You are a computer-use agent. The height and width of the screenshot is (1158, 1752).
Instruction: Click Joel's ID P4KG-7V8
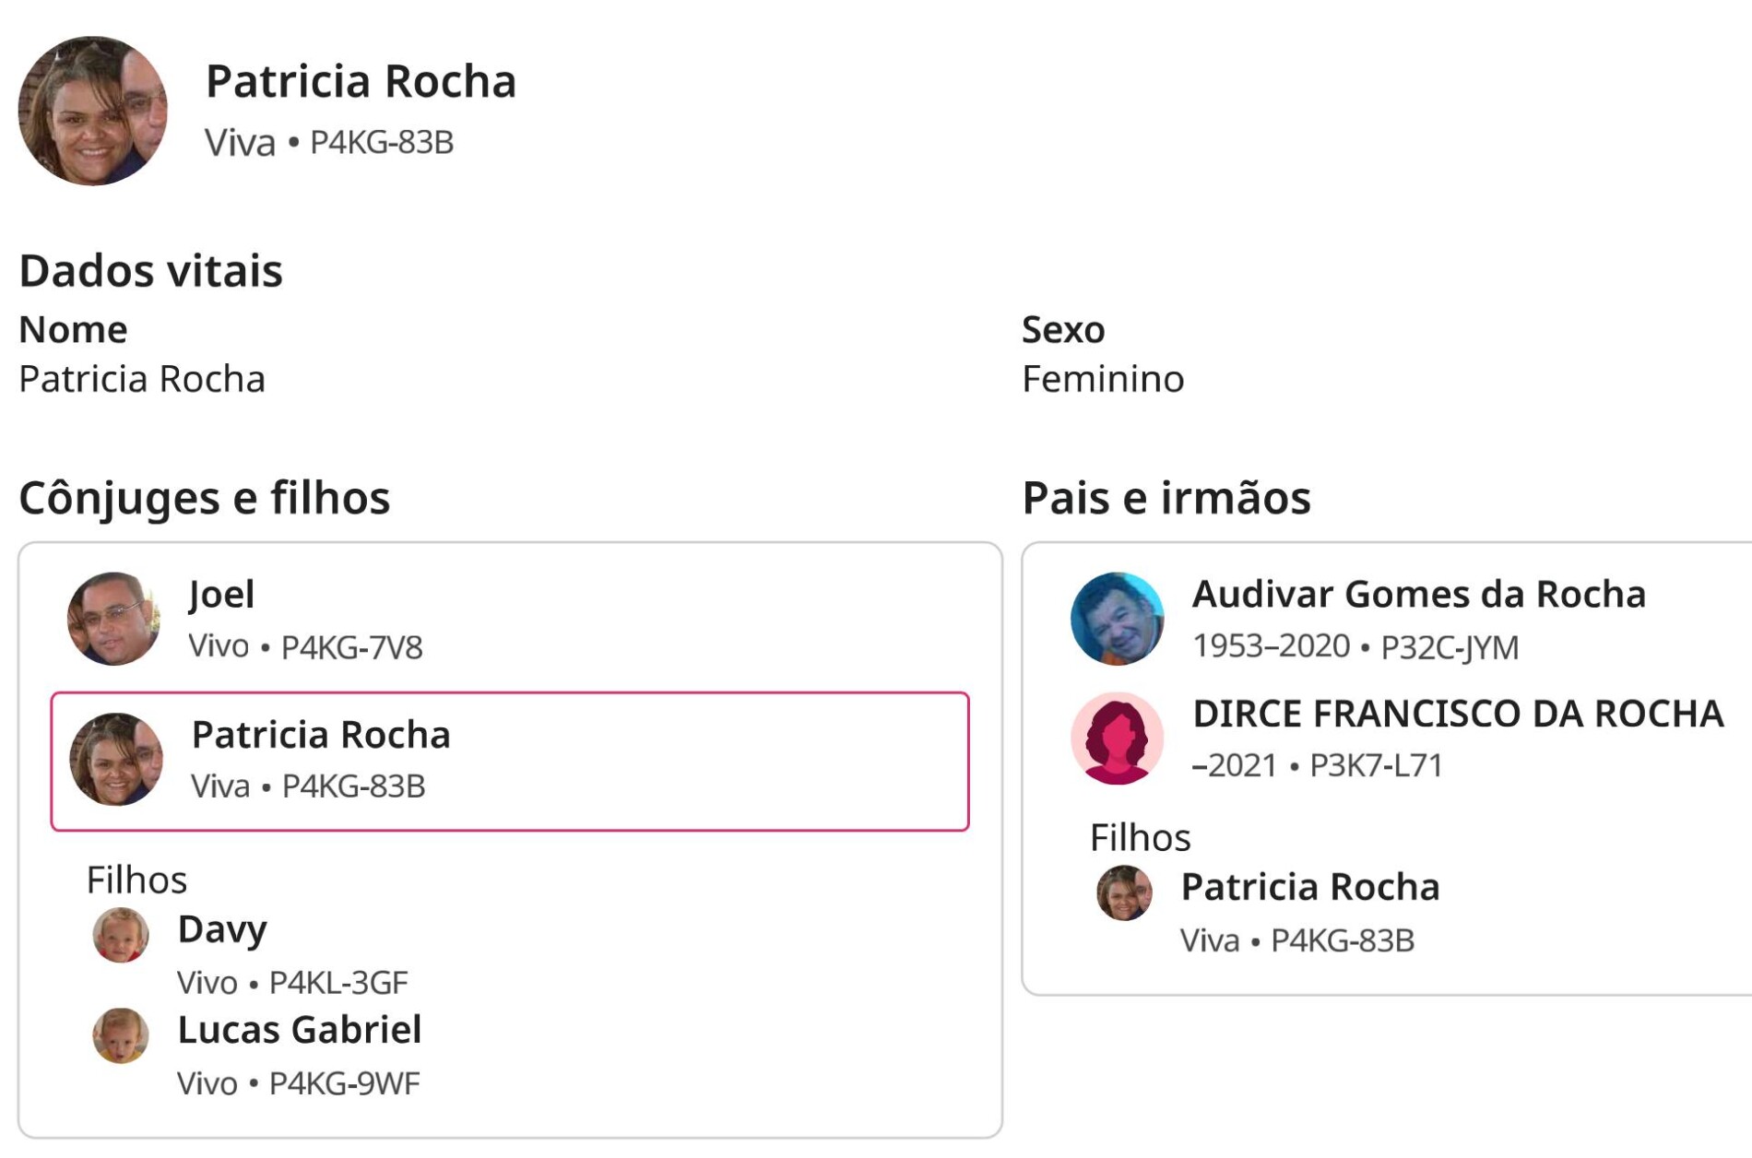click(x=351, y=647)
